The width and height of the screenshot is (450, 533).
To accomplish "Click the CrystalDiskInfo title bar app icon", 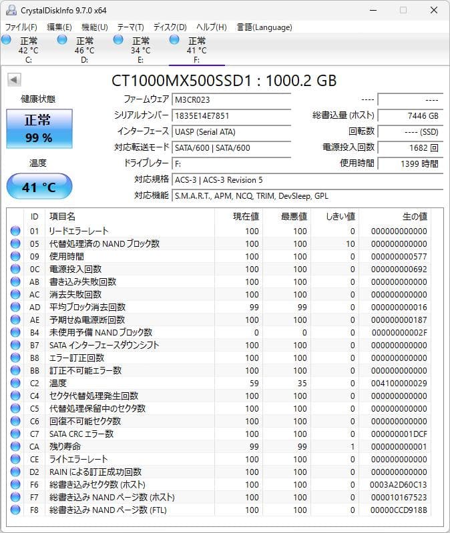I will coord(11,10).
